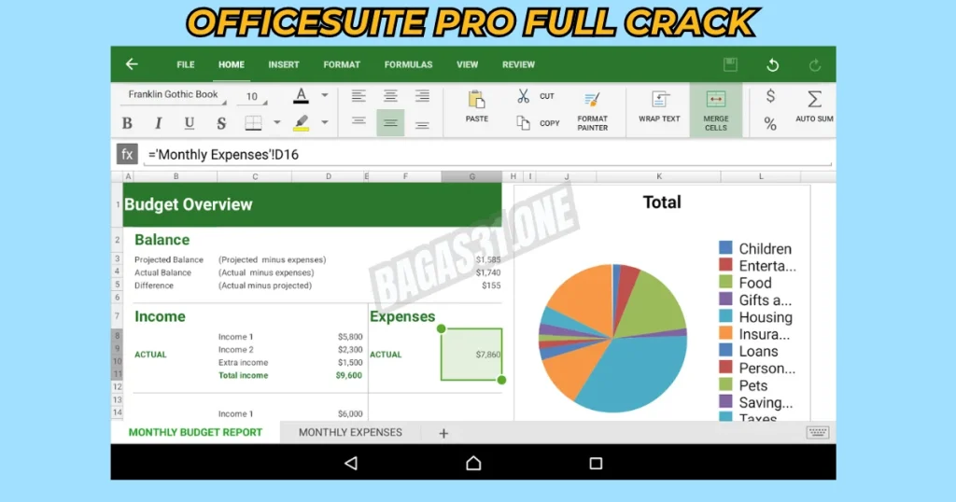Click the save disk icon
Image resolution: width=956 pixels, height=502 pixels.
[730, 64]
